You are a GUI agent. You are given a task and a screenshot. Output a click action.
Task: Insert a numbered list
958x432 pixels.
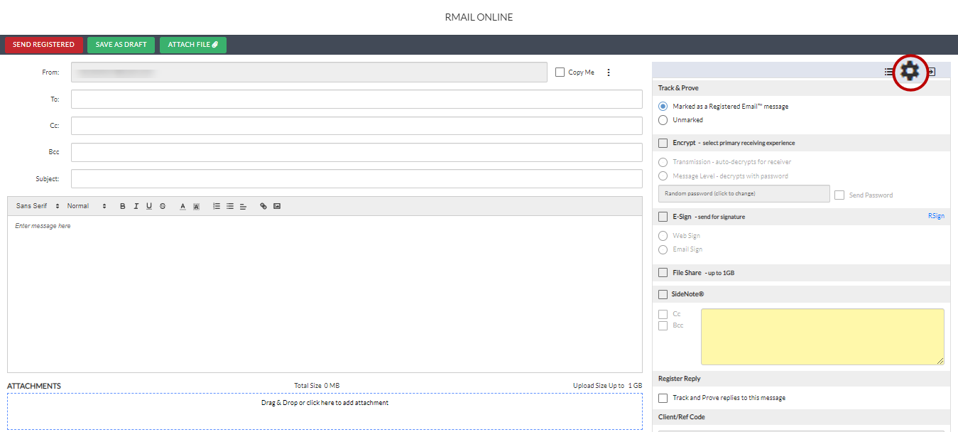[x=217, y=206]
